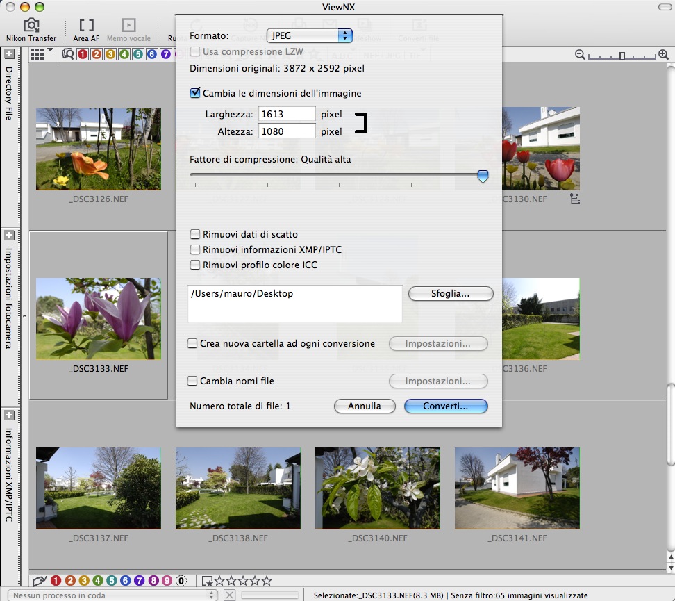This screenshot has height=601, width=675.
Task: Enable Crea nuova cartella ad ogni conversione
Action: point(193,343)
